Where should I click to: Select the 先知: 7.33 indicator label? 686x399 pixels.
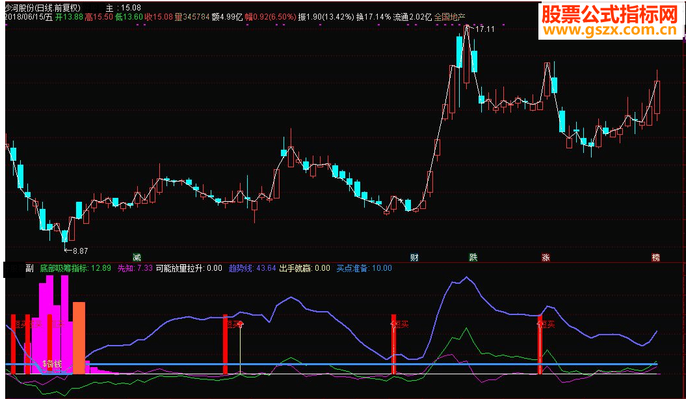135,268
